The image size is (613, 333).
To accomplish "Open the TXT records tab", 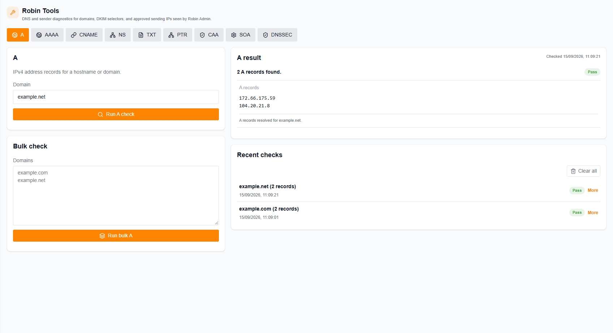I will tap(147, 35).
